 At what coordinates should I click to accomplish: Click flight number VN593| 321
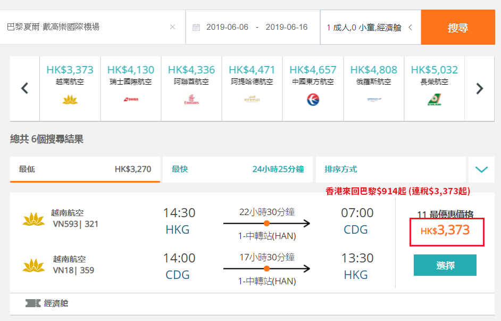pyautogui.click(x=76, y=224)
